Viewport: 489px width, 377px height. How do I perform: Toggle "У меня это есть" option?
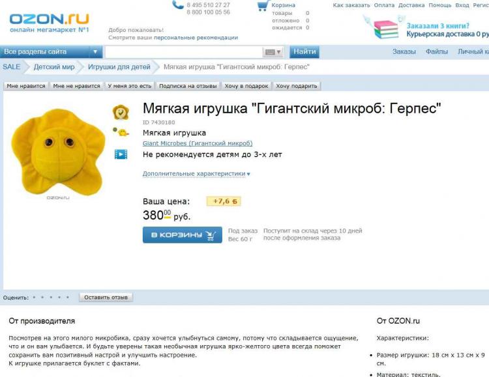click(x=130, y=86)
